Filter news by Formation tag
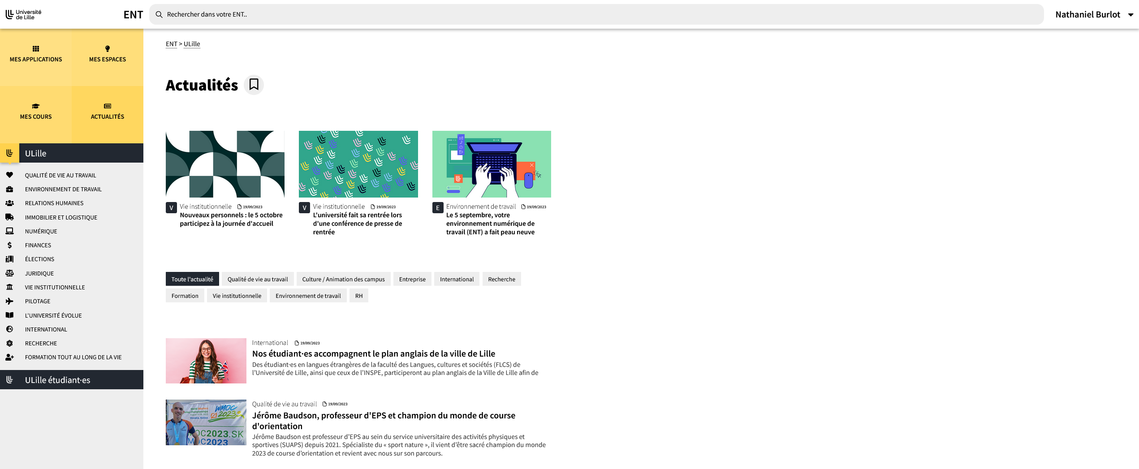Screen dimensions: 1139x469 (x=185, y=296)
